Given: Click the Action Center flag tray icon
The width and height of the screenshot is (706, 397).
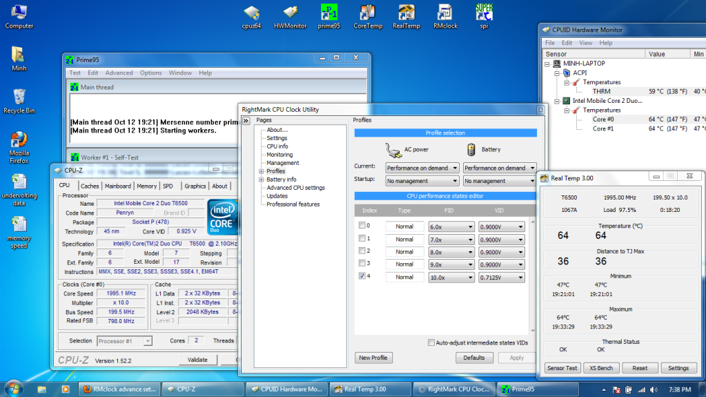Looking at the screenshot, I should [x=617, y=389].
